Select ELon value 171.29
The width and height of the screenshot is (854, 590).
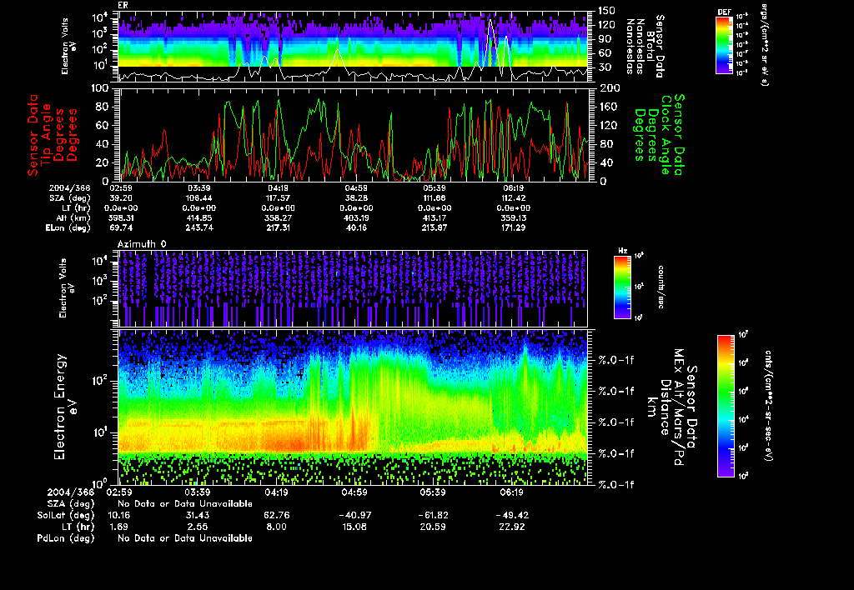point(513,227)
